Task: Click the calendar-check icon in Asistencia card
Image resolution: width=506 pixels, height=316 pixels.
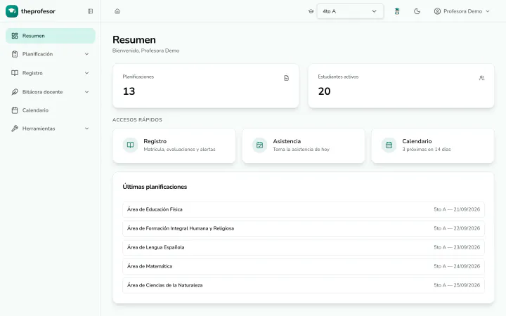Action: point(259,145)
